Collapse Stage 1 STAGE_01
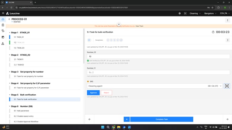 point(10,33)
